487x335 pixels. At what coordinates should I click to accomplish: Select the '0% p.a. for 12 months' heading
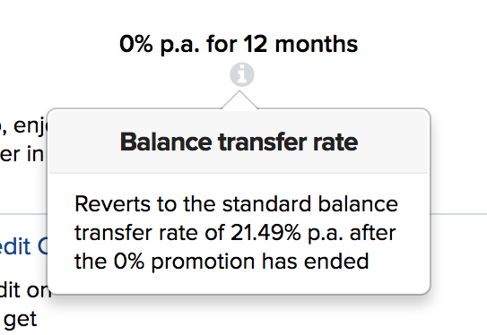(x=239, y=44)
